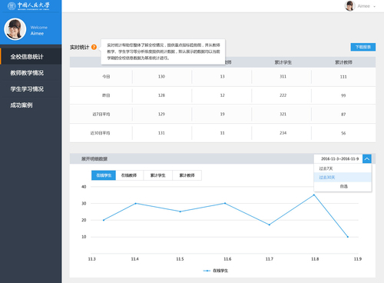Click the 56 cell in 近30日平均 row

point(343,133)
